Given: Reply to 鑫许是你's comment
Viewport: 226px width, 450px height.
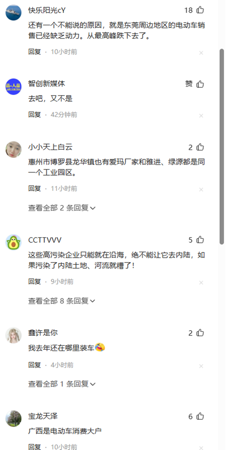Looking at the screenshot, I should [35, 365].
